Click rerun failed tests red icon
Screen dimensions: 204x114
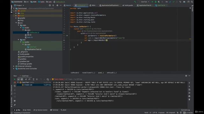[15, 82]
